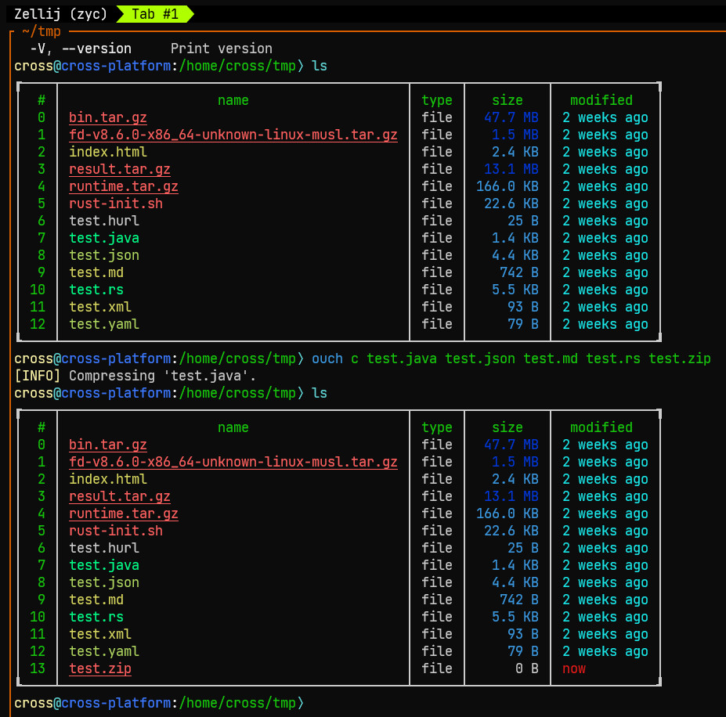
Task: Click test.hurl in the first listing
Action: click(104, 221)
